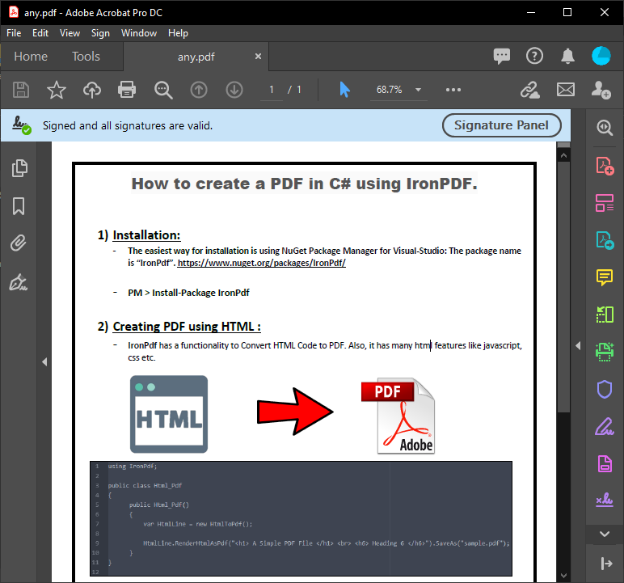The height and width of the screenshot is (583, 624).
Task: Click the Adobe PDF file image
Action: (398, 416)
